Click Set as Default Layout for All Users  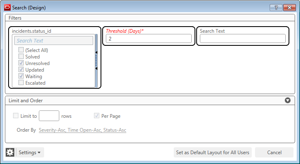click(x=213, y=153)
